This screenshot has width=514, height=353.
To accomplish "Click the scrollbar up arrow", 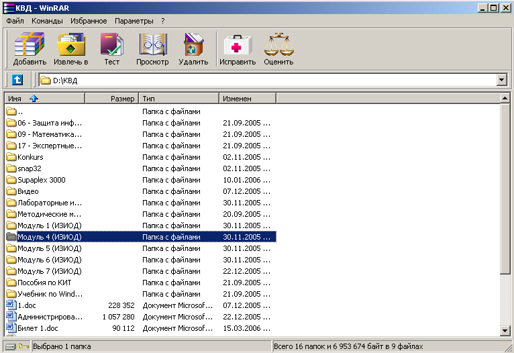I will 505,99.
